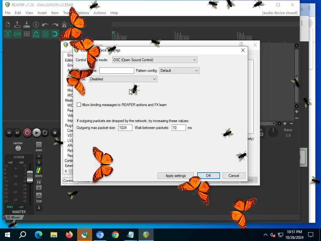Open the Edit menu

tap(18, 13)
